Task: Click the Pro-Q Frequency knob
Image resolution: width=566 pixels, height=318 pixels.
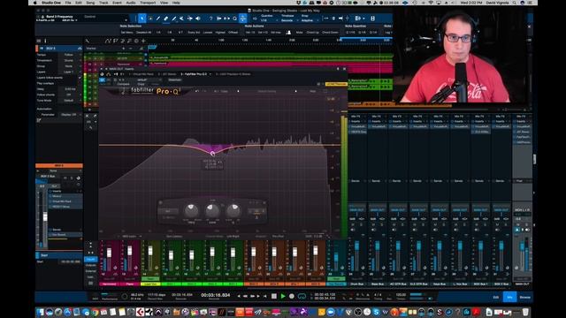Action: pyautogui.click(x=191, y=210)
